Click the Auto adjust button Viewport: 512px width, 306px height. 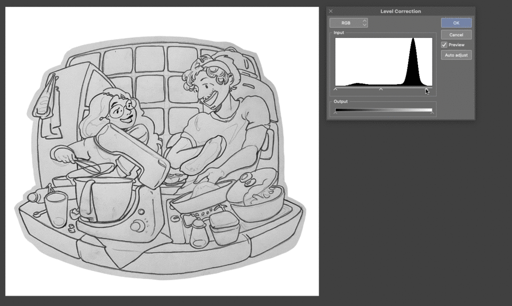456,55
